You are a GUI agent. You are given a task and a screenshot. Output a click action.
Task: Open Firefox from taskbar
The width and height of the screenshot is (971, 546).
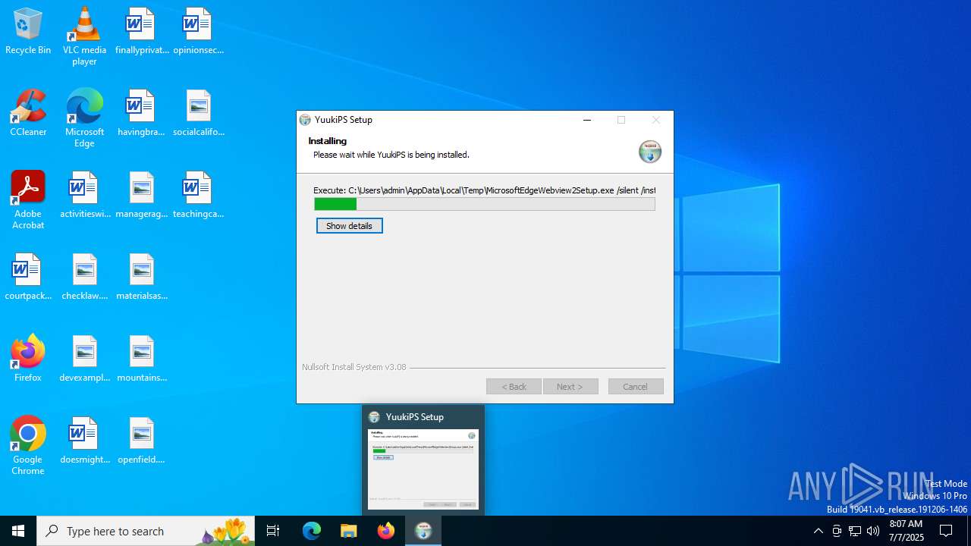click(x=385, y=531)
